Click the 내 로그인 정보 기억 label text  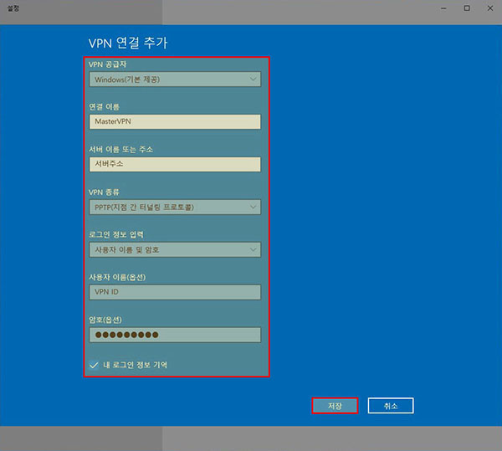pos(135,365)
